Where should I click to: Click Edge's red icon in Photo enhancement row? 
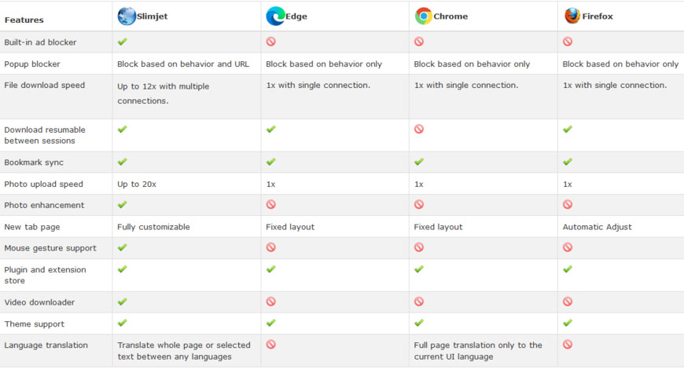(271, 204)
